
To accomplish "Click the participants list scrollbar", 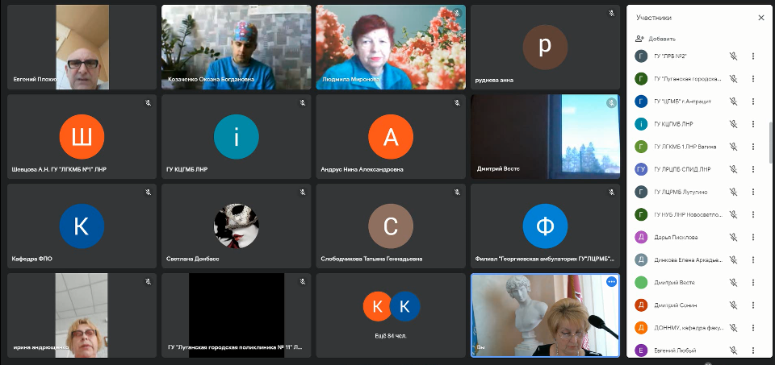I will 770,143.
